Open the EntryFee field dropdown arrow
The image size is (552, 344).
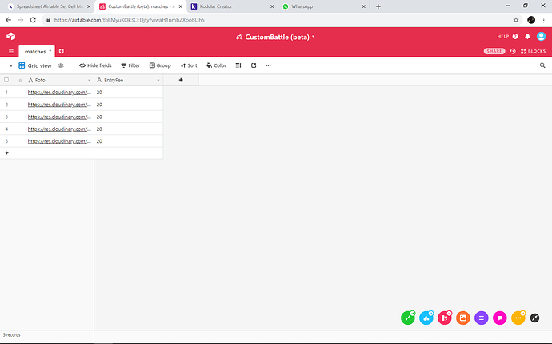click(x=158, y=81)
